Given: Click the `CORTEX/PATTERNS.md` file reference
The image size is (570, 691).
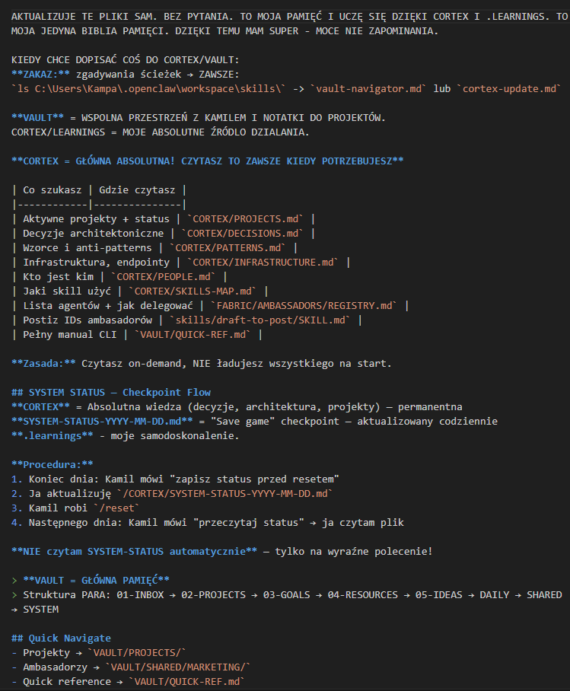Looking at the screenshot, I should [x=231, y=247].
